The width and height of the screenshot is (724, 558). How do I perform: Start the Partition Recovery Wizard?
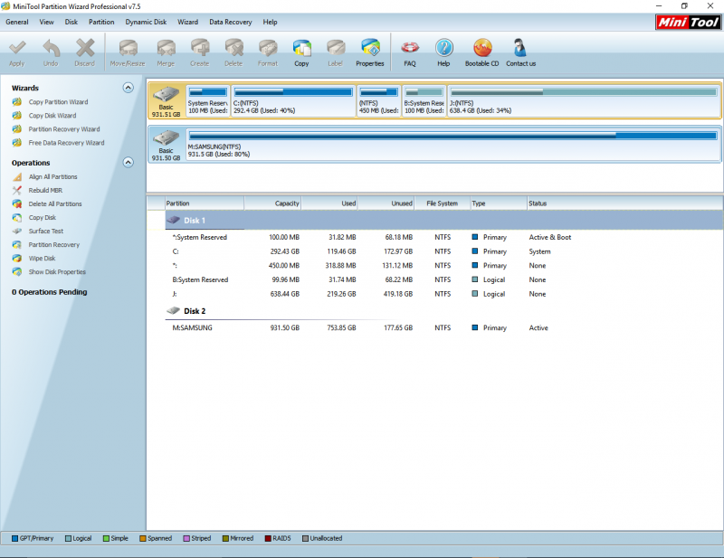point(64,129)
